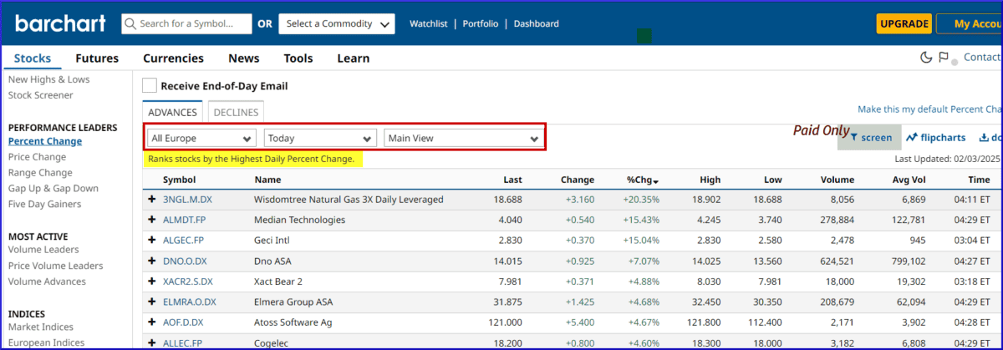1003x350 pixels.
Task: Switch to the DECLINES tab
Action: tap(235, 112)
